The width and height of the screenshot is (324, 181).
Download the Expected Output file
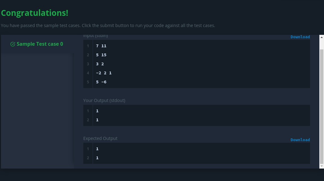tap(300, 140)
